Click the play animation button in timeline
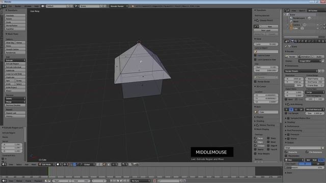The width and height of the screenshot is (326, 183). 121,181
